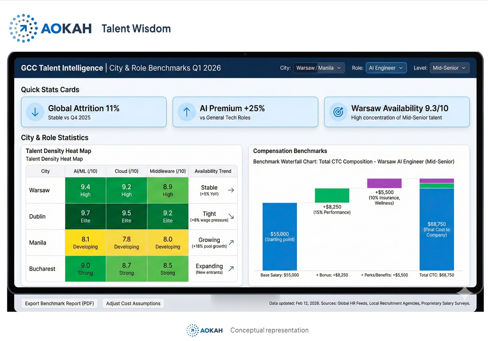Image resolution: width=488 pixels, height=341 pixels.
Task: Click the up-arrow icon on AI Premium card
Action: pos(187,112)
